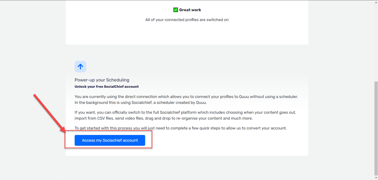Viewport: 378px width, 180px height.
Task: Click sentence starting "To get started with this process"
Action: 181,128
